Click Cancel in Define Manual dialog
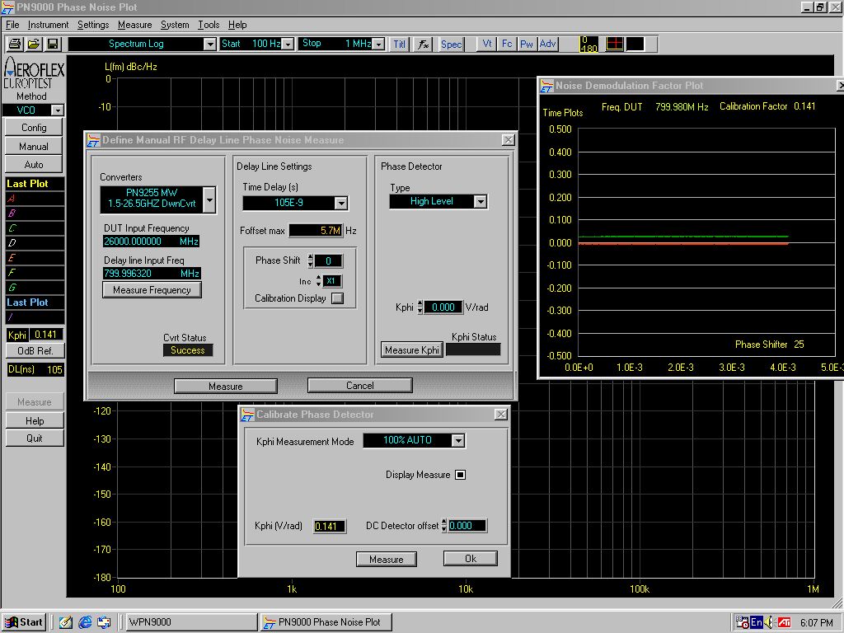The width and height of the screenshot is (844, 633). pos(359,386)
